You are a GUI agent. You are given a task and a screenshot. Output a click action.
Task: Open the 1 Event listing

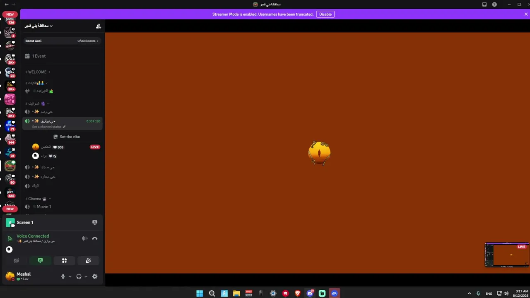[x=62, y=56]
